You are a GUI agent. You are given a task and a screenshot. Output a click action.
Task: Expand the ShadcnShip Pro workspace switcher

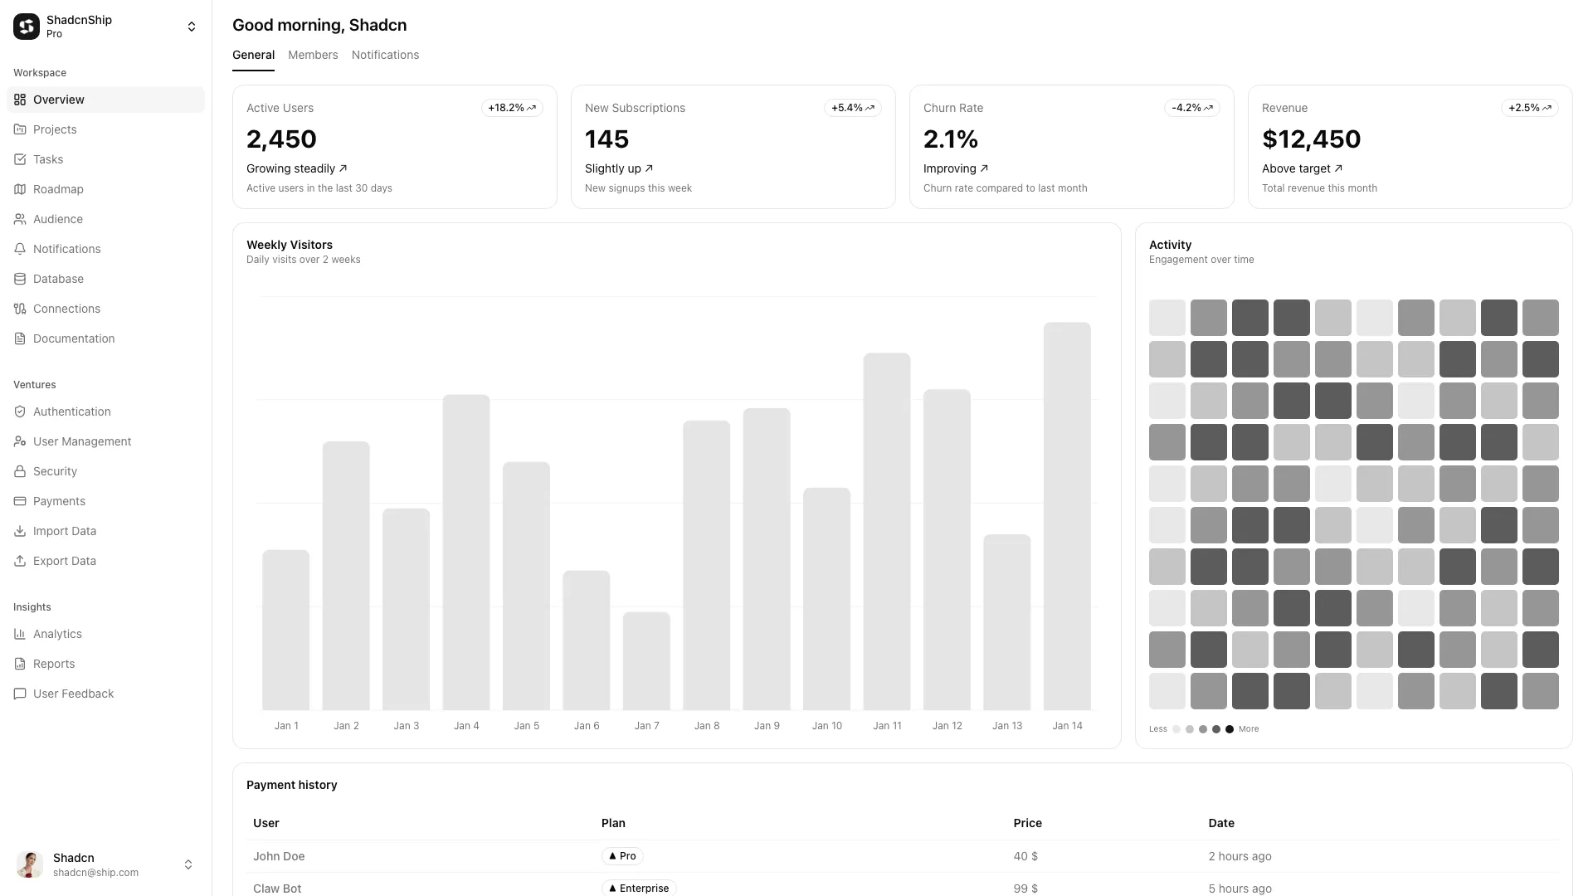[191, 27]
